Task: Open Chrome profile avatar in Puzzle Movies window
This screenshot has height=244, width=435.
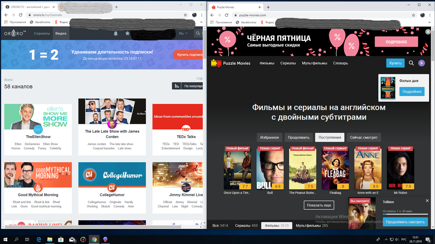Action: point(422,15)
